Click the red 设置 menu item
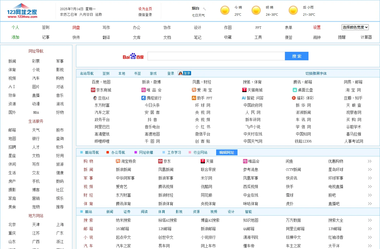This screenshot has width=380, height=249. [317, 27]
